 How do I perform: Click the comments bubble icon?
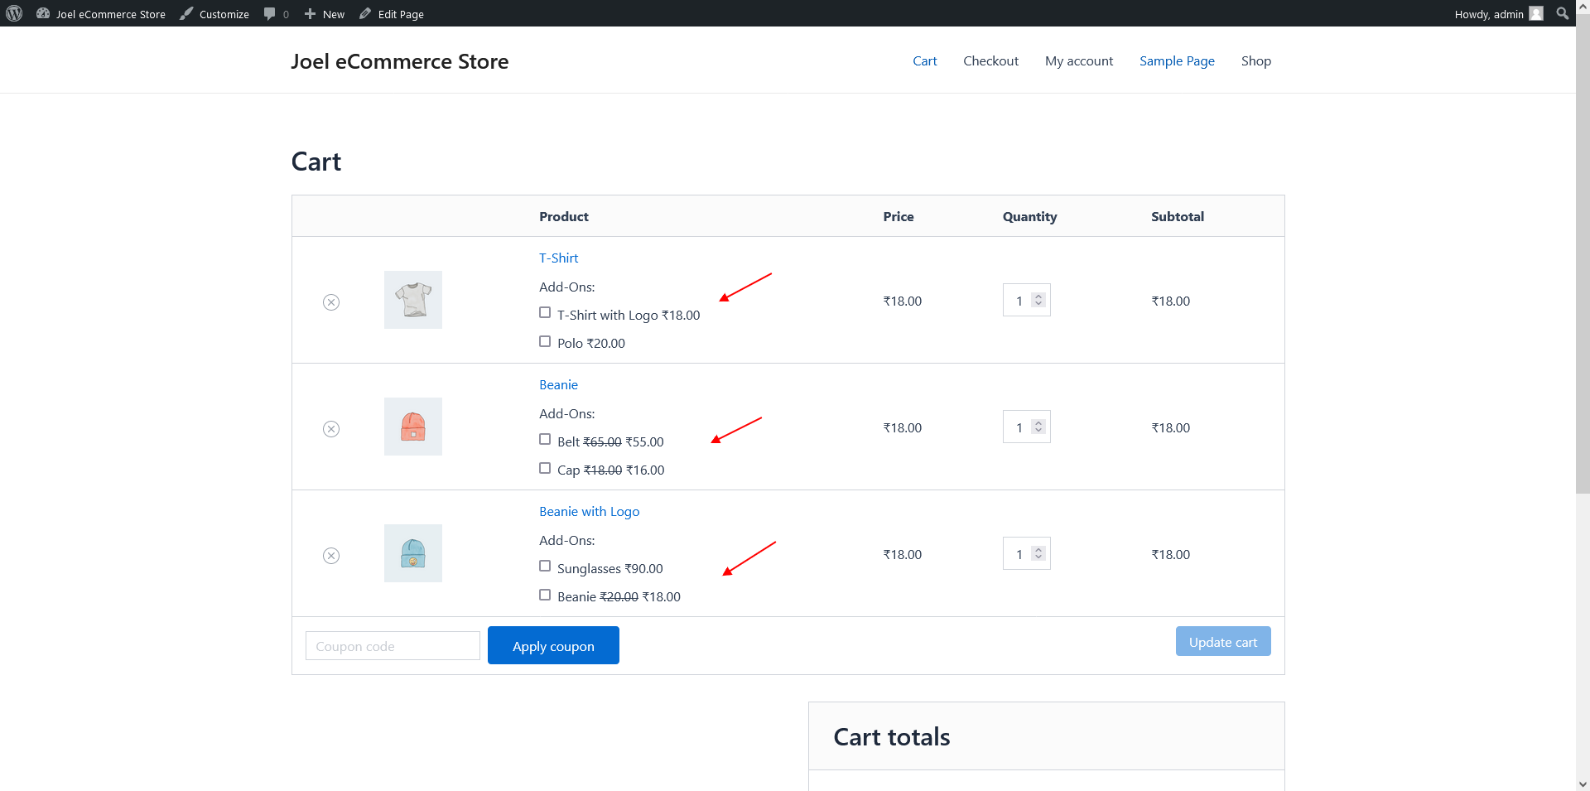pyautogui.click(x=270, y=14)
